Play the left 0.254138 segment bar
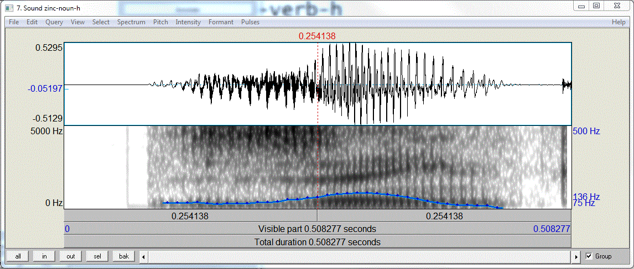Viewport: 634px width, 269px height. pyautogui.click(x=190, y=216)
